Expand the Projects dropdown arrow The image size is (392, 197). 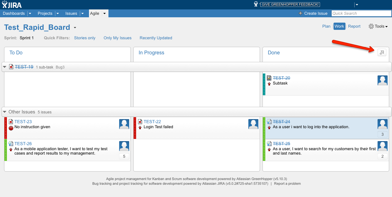click(58, 14)
